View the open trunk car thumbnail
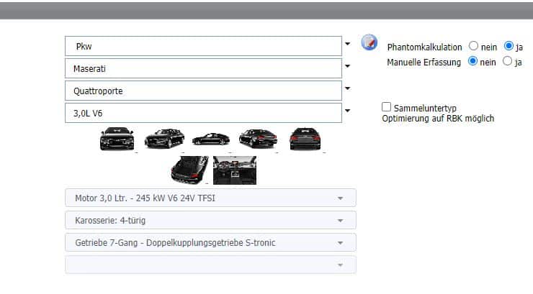 click(x=189, y=170)
